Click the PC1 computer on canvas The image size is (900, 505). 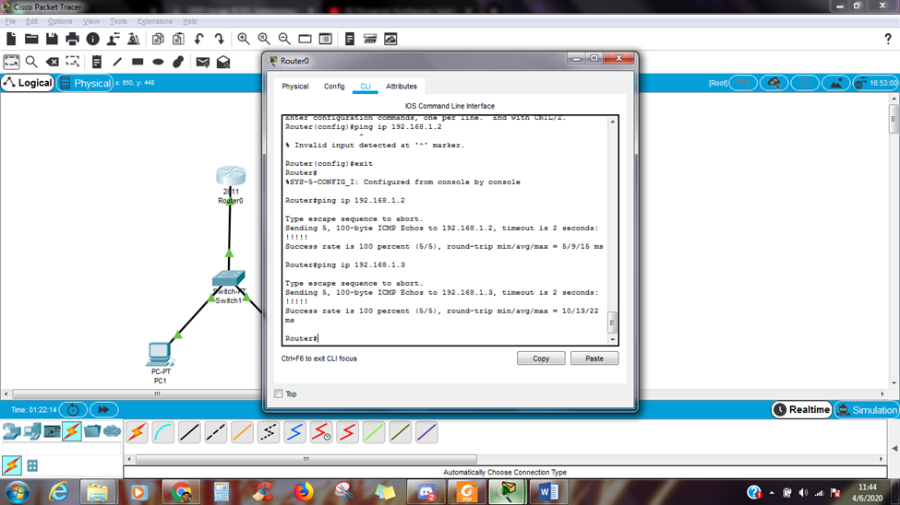click(x=160, y=354)
